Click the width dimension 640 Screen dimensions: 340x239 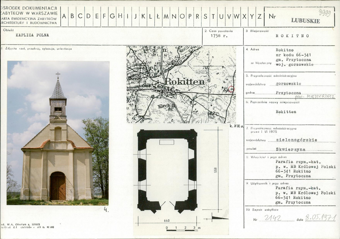[167, 221]
